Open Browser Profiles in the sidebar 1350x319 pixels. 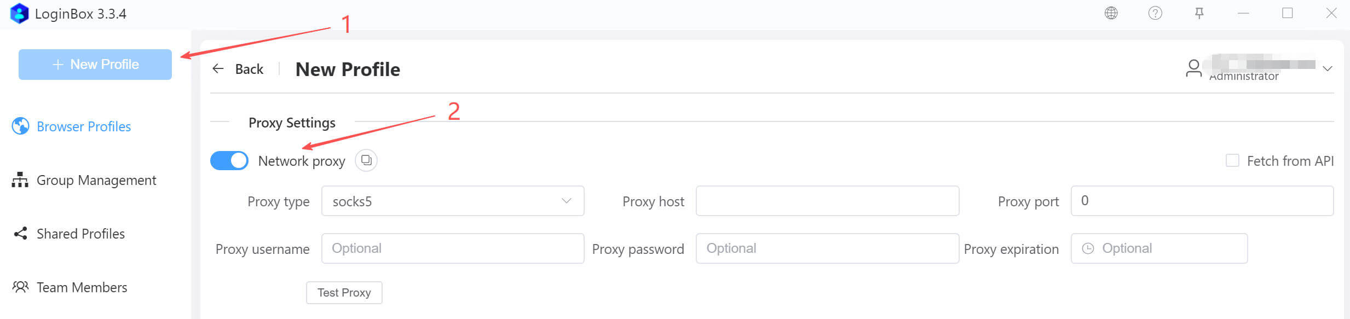pyautogui.click(x=83, y=126)
